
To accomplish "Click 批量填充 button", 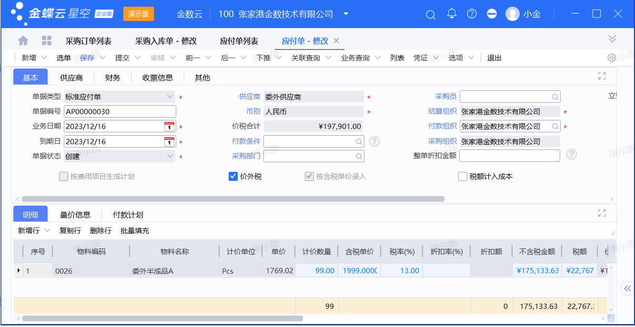I will coord(135,230).
